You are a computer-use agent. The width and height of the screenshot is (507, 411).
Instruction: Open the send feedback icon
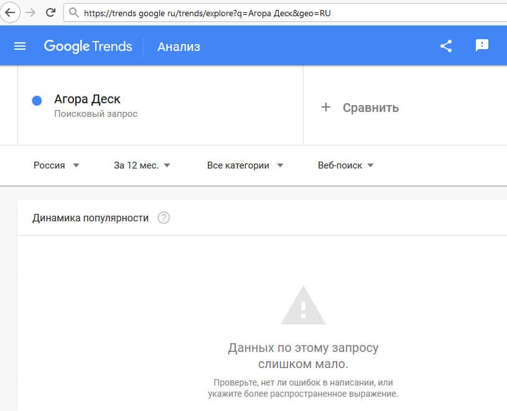pyautogui.click(x=482, y=45)
